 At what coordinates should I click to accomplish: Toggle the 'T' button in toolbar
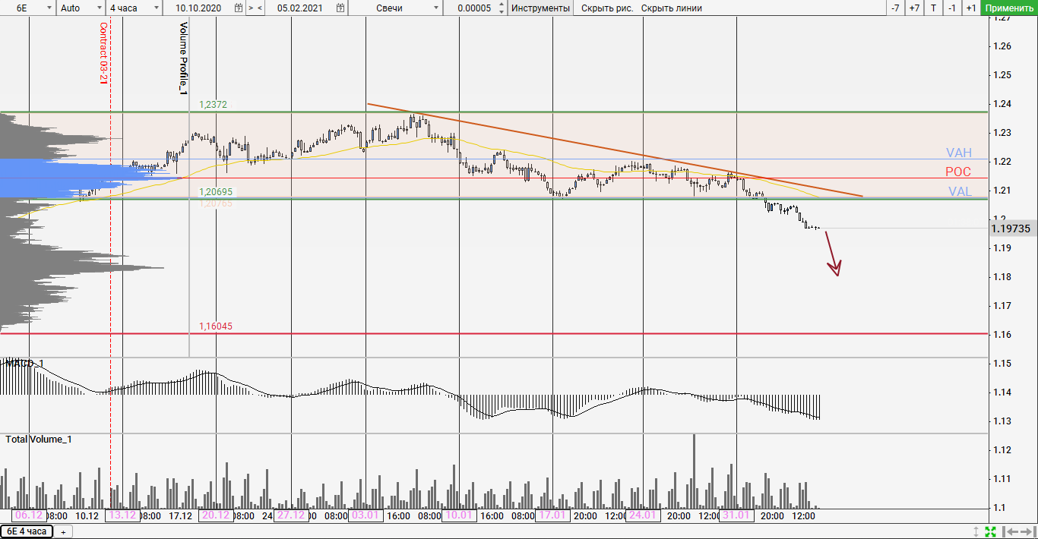[x=933, y=8]
